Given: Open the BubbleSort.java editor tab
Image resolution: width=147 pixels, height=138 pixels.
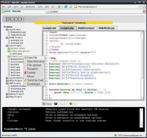Looking at the screenshot, I should [86, 28].
